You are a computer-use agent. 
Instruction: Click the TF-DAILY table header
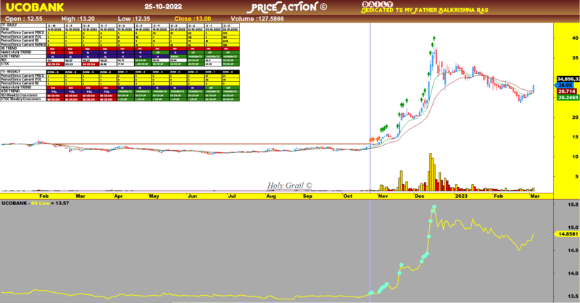(8, 25)
